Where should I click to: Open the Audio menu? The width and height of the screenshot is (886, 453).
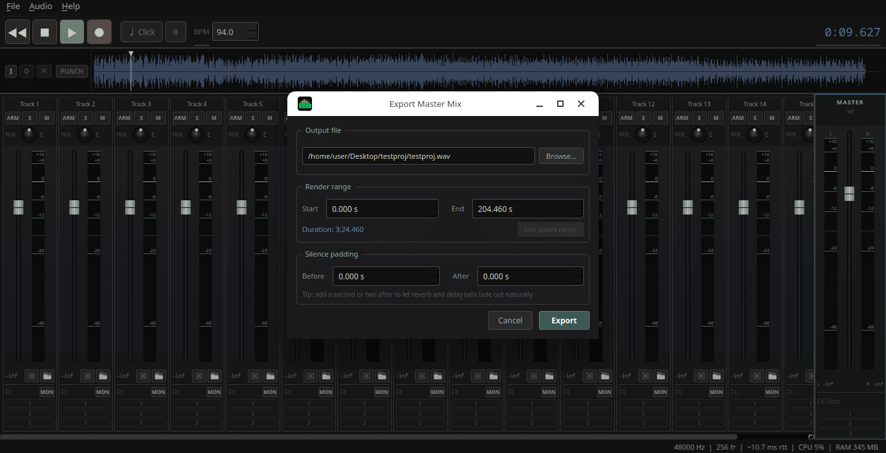41,6
